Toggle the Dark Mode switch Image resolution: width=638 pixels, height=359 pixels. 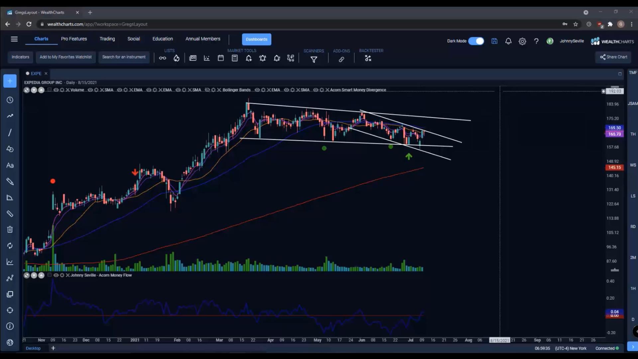tap(476, 41)
